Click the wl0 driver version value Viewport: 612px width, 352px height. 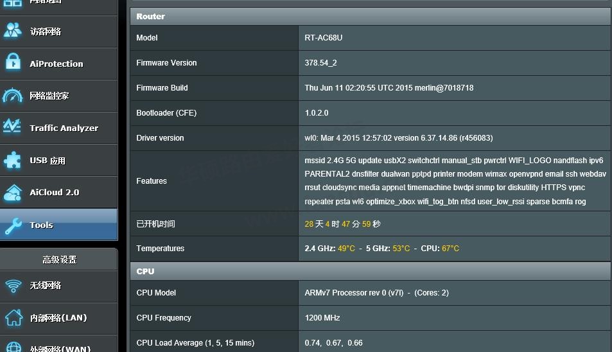tap(399, 137)
